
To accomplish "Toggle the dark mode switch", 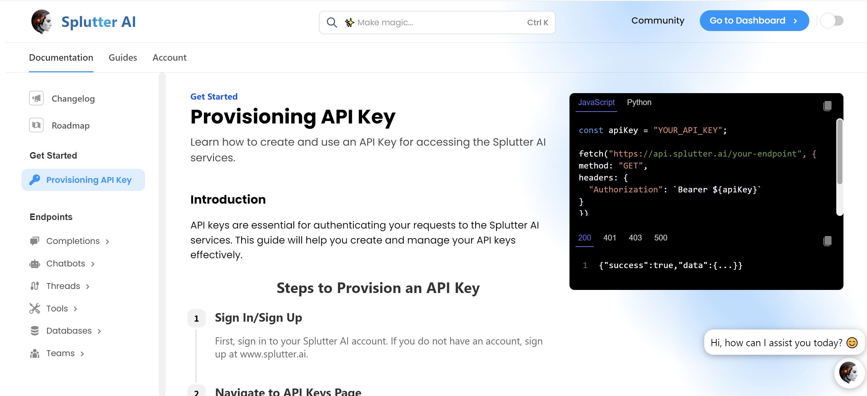I will click(832, 21).
